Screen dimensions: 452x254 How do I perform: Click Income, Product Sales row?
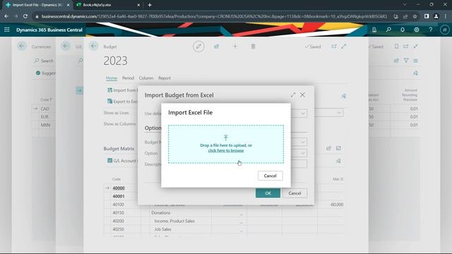pos(174,221)
